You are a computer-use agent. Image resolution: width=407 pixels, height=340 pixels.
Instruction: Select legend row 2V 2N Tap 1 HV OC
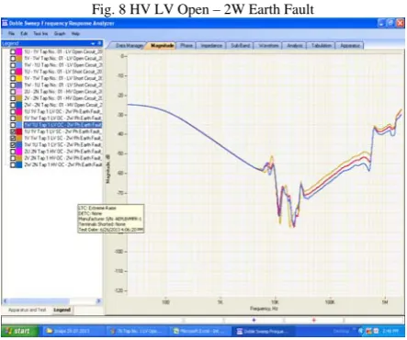62,158
